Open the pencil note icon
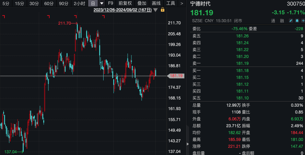Screen dimensions: 305x155 [291, 21]
